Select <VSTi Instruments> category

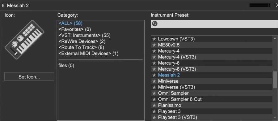pyautogui.click(x=84, y=35)
